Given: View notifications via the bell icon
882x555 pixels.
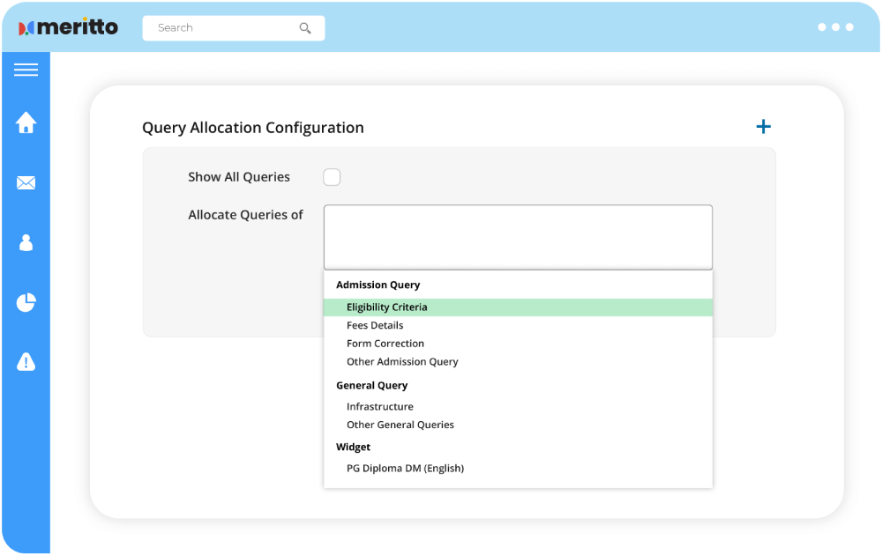Looking at the screenshot, I should 26,361.
